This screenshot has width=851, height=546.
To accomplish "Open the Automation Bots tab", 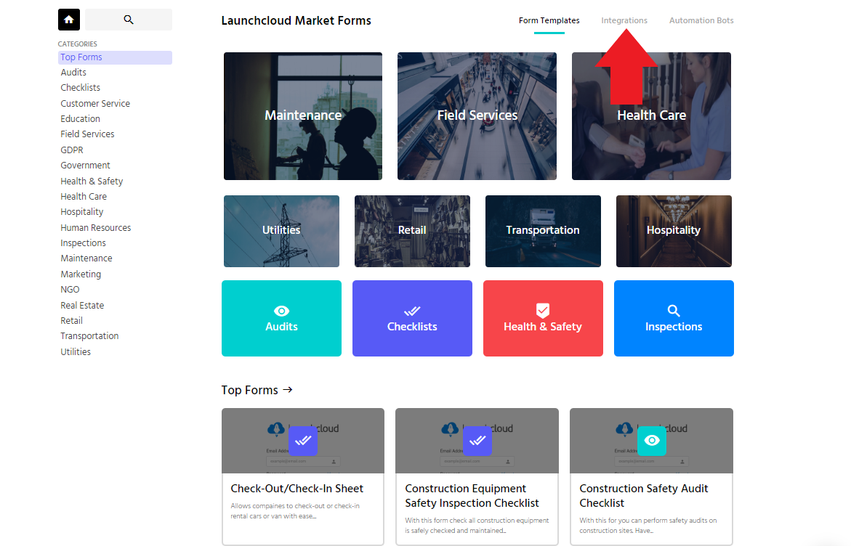I will 701,20.
